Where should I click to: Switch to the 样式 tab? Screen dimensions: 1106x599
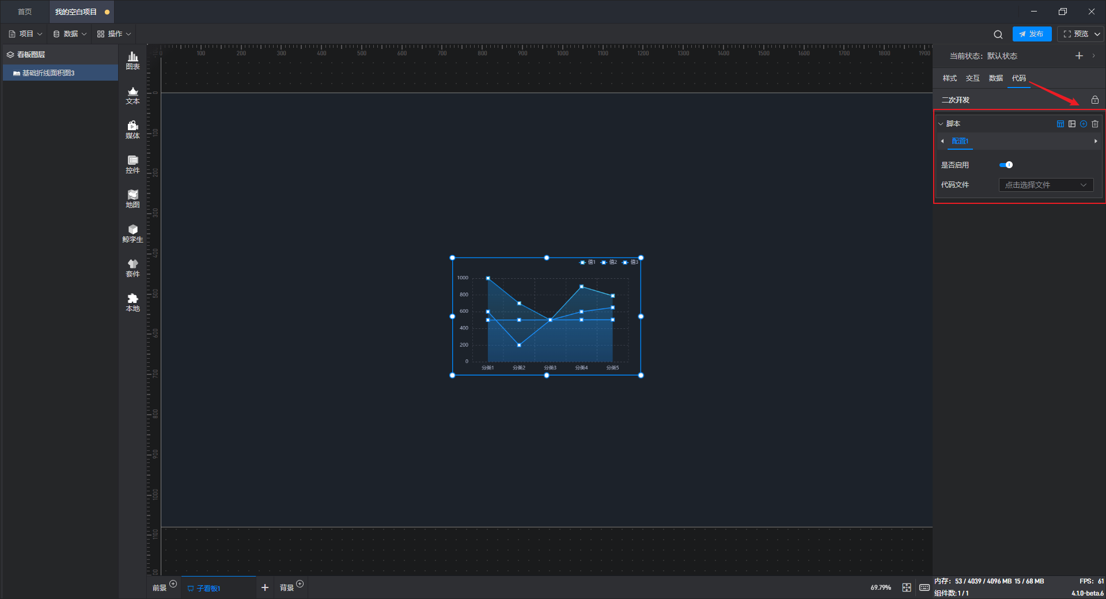tap(950, 78)
